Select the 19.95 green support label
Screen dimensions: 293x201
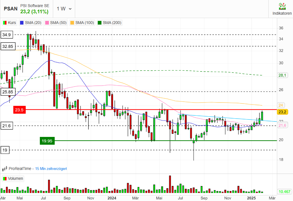pos(47,141)
